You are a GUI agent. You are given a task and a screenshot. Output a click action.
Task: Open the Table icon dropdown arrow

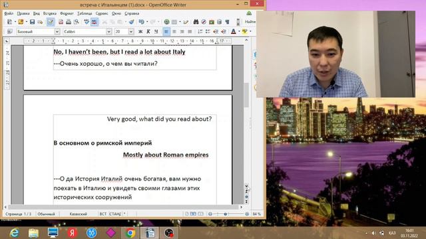180,22
